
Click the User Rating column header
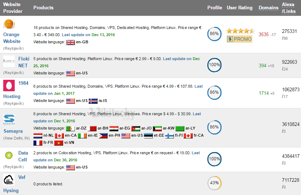[x=239, y=8]
